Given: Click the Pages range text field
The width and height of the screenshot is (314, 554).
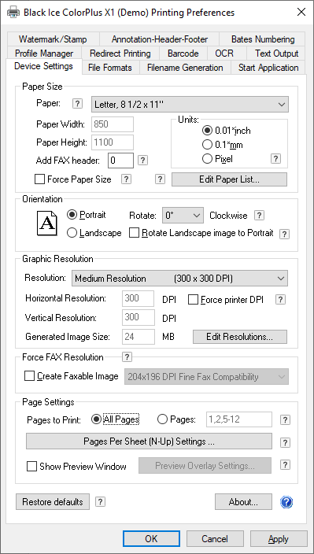Looking at the screenshot, I should [x=239, y=419].
